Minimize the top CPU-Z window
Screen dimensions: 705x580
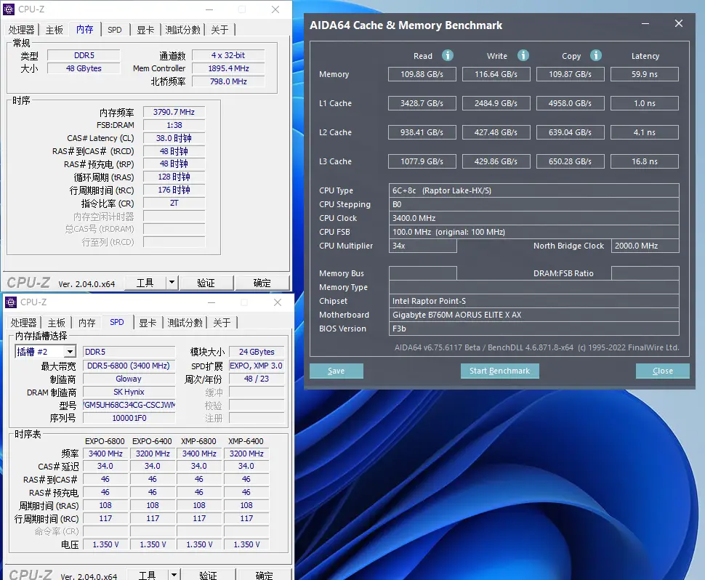[x=209, y=9]
